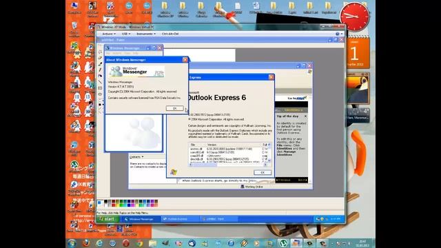The height and width of the screenshot is (248, 441).
Task: Switch to Outlook Express in XP taskbar
Action: [x=180, y=219]
